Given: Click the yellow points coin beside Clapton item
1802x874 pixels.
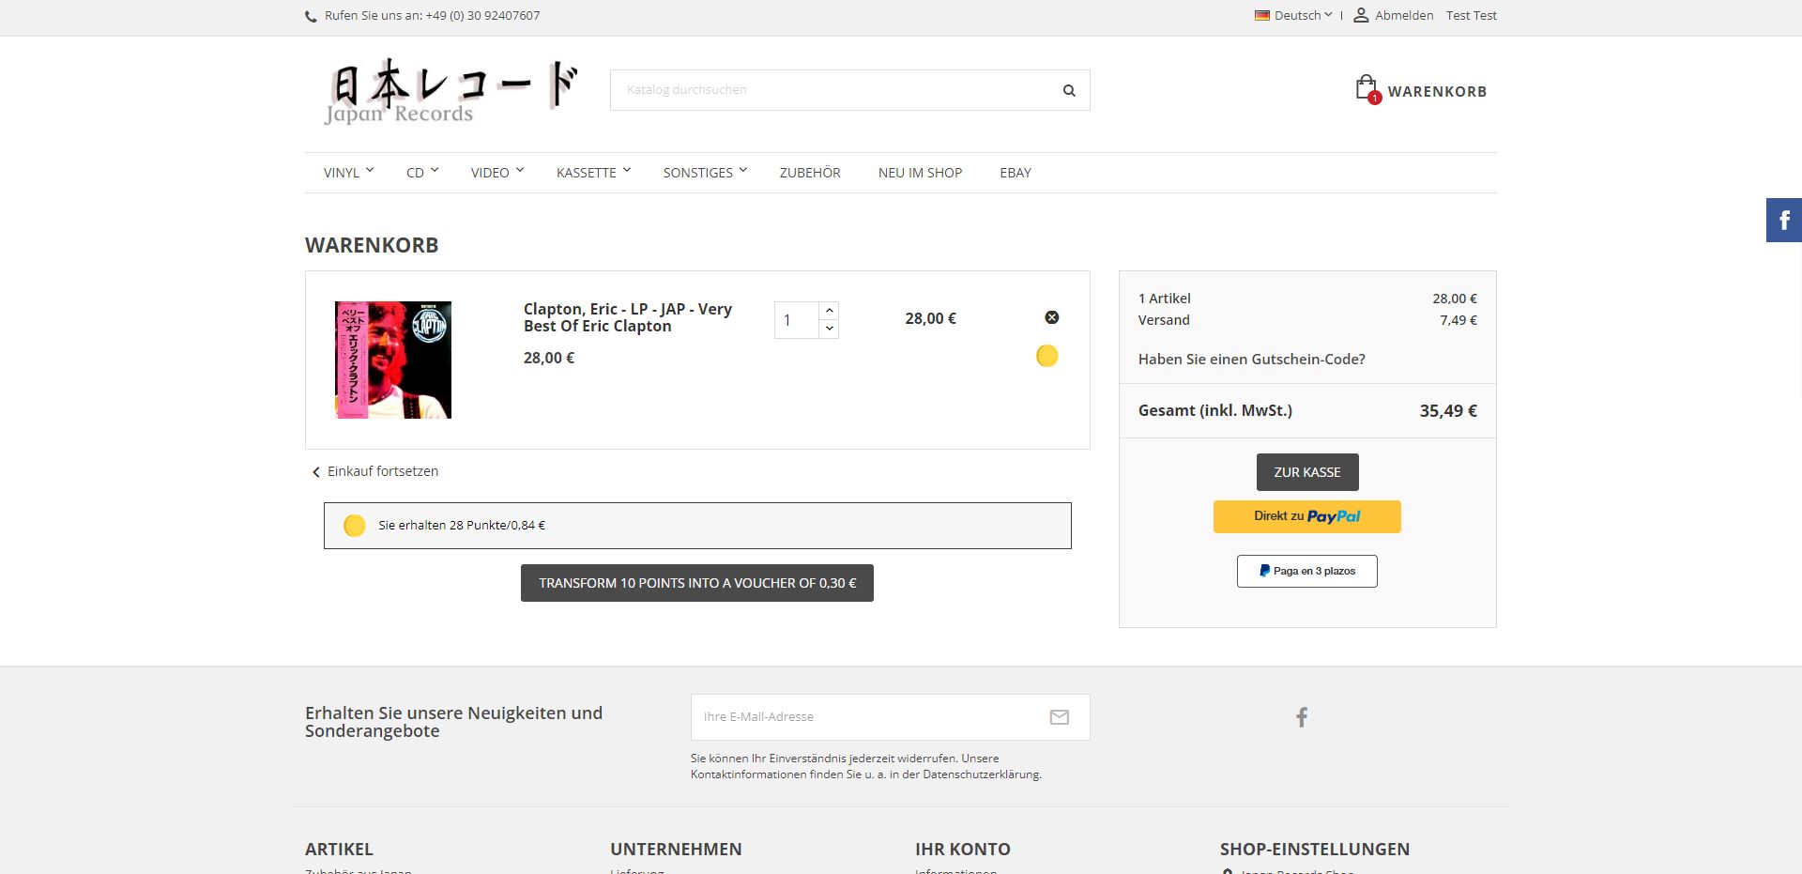Looking at the screenshot, I should (x=1047, y=356).
